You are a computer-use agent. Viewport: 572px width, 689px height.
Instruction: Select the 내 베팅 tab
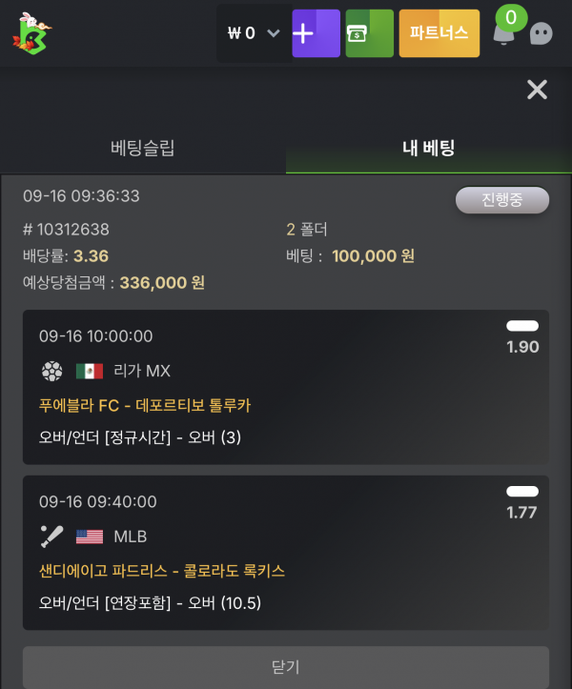[429, 148]
